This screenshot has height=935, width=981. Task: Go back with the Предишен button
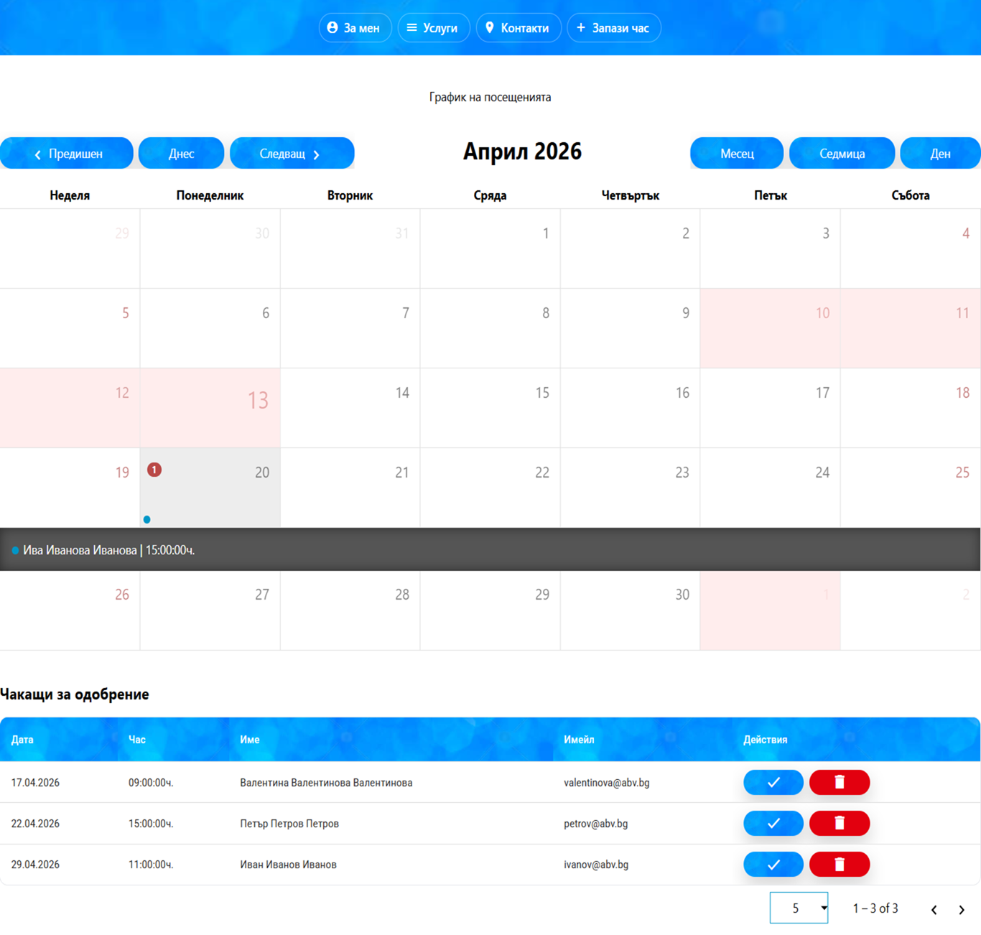click(x=67, y=153)
